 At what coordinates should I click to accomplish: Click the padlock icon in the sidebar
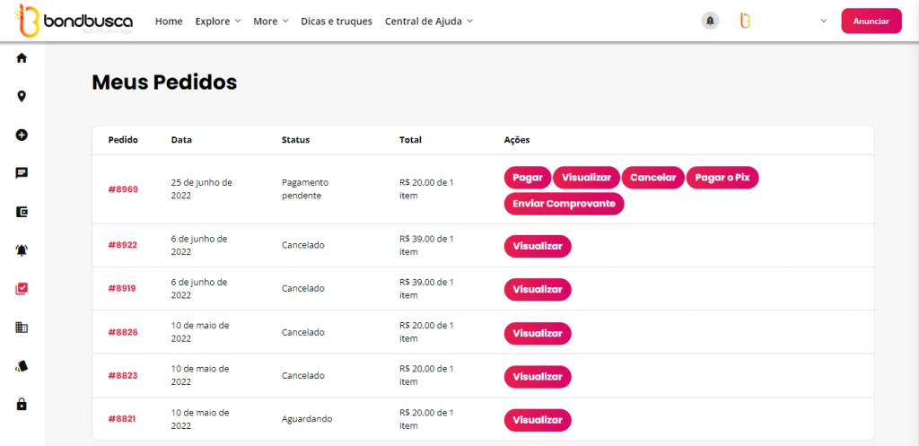[22, 405]
